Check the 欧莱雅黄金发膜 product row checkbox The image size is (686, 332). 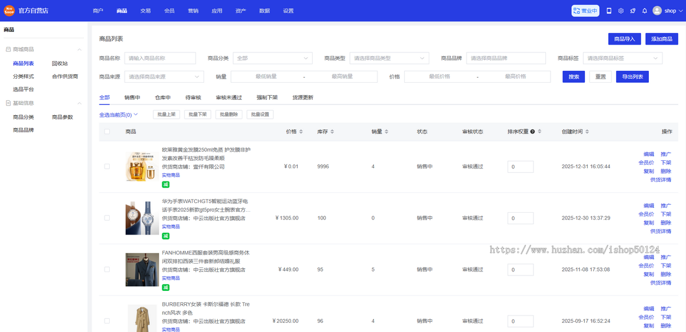click(107, 167)
